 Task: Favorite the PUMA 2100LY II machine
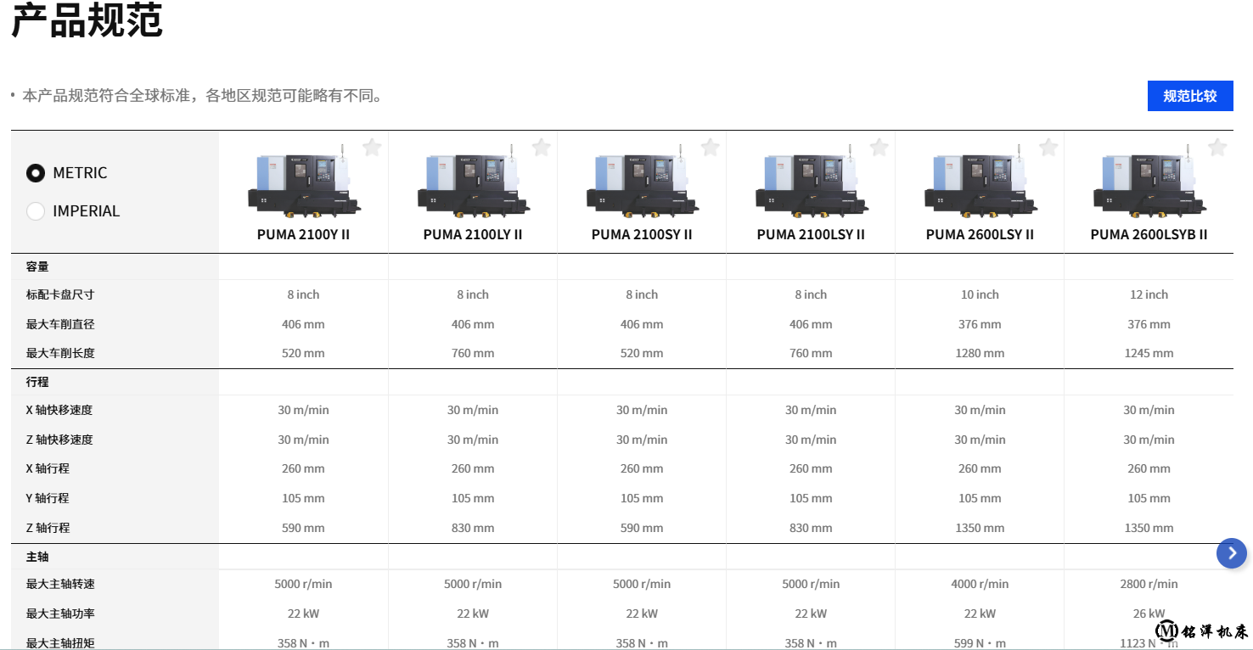[541, 148]
